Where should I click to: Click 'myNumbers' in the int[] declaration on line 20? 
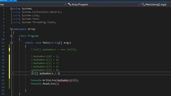point(46,74)
